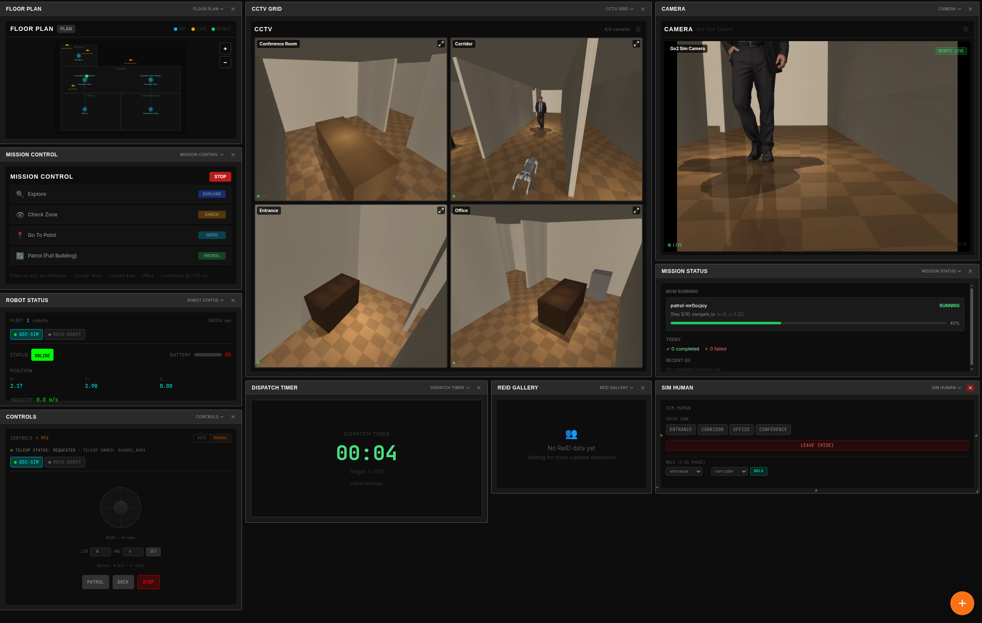Open Camera panel settings gear
The width and height of the screenshot is (982, 623).
tap(966, 29)
